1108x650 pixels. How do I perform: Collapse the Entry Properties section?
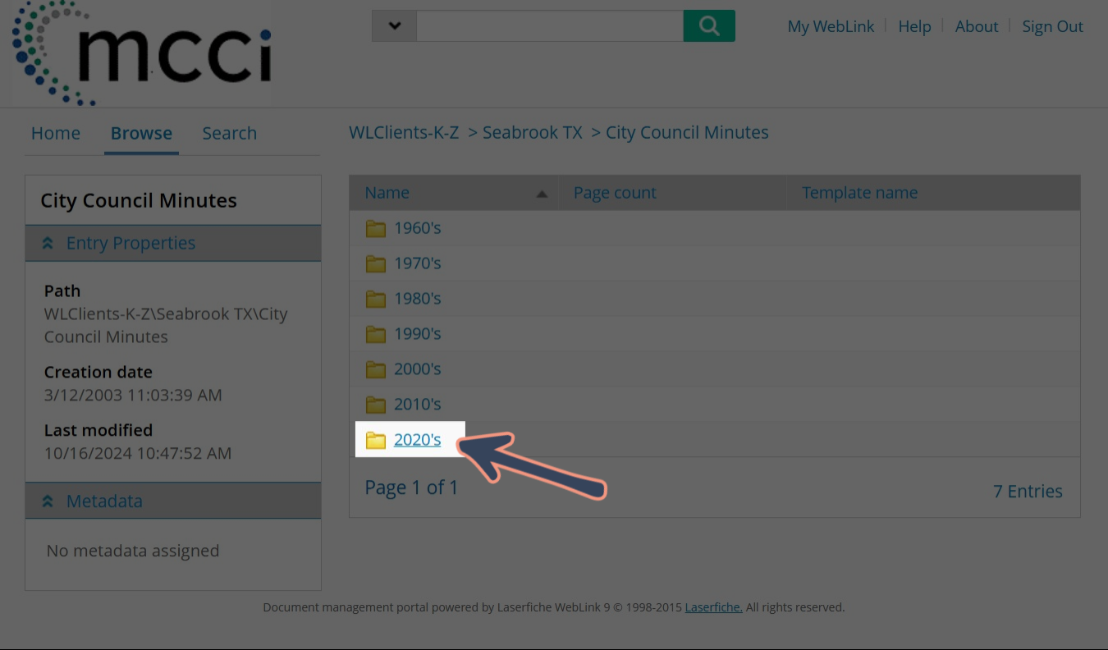pos(48,244)
